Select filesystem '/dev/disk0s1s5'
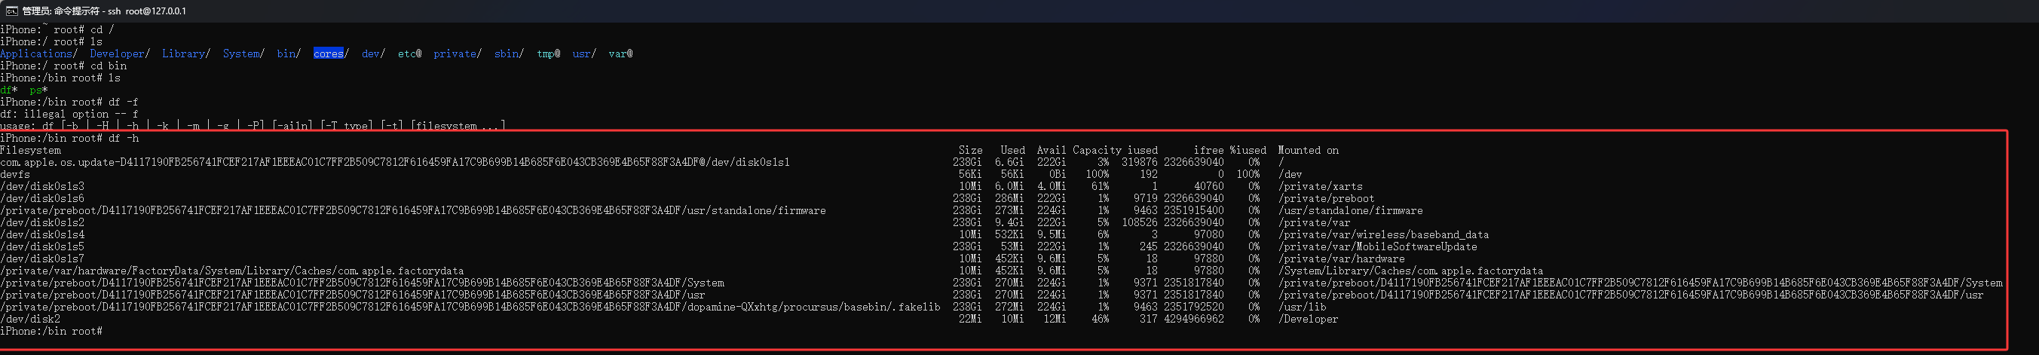Screen dimensions: 2039x355 point(42,246)
